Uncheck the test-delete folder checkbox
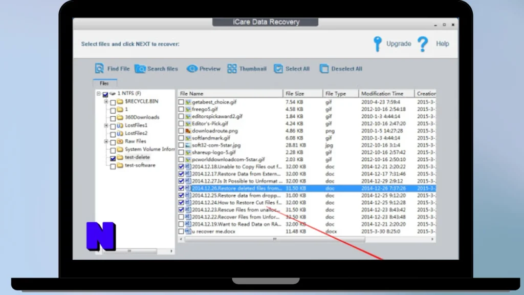This screenshot has width=524, height=295. click(x=113, y=158)
